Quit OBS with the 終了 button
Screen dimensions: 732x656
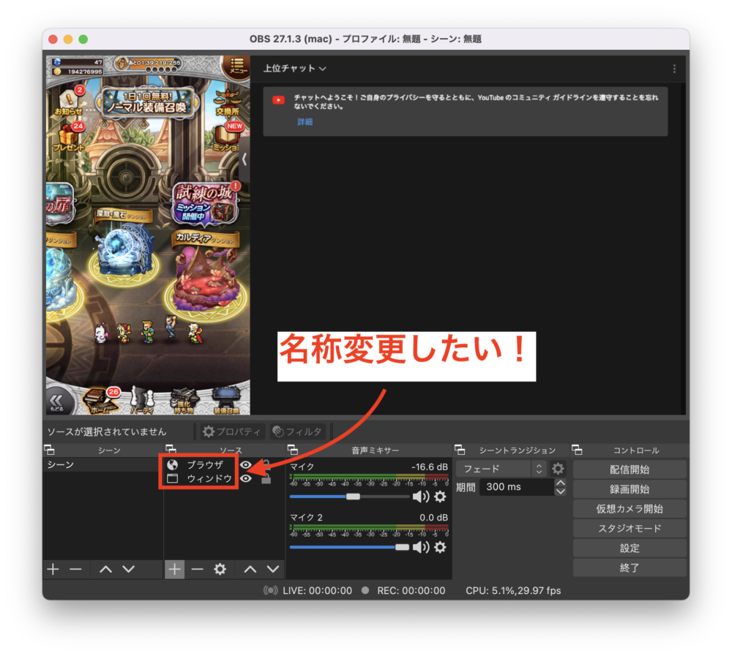[x=630, y=568]
